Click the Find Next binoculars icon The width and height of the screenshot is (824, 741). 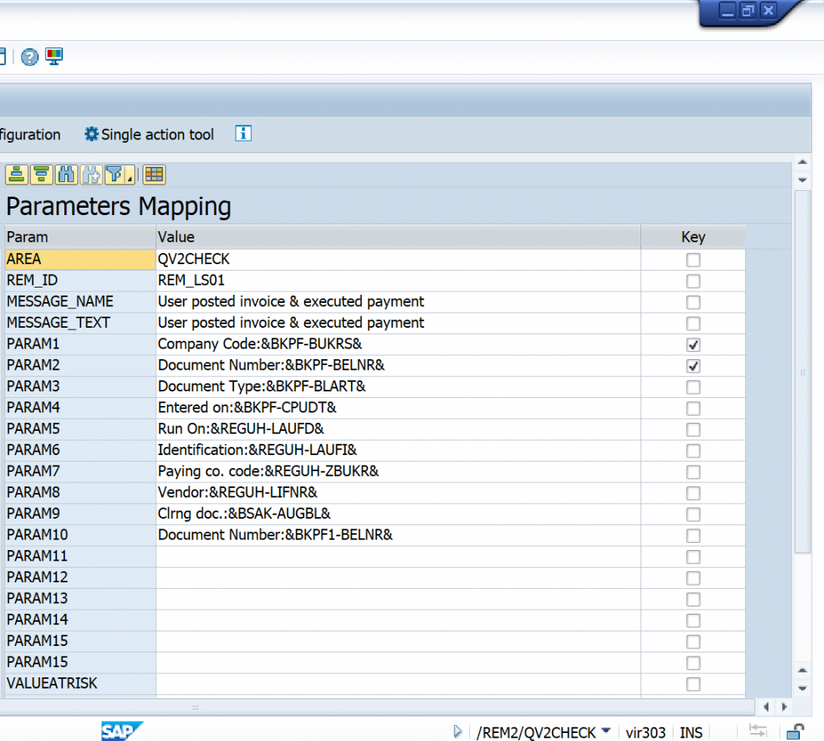[90, 174]
